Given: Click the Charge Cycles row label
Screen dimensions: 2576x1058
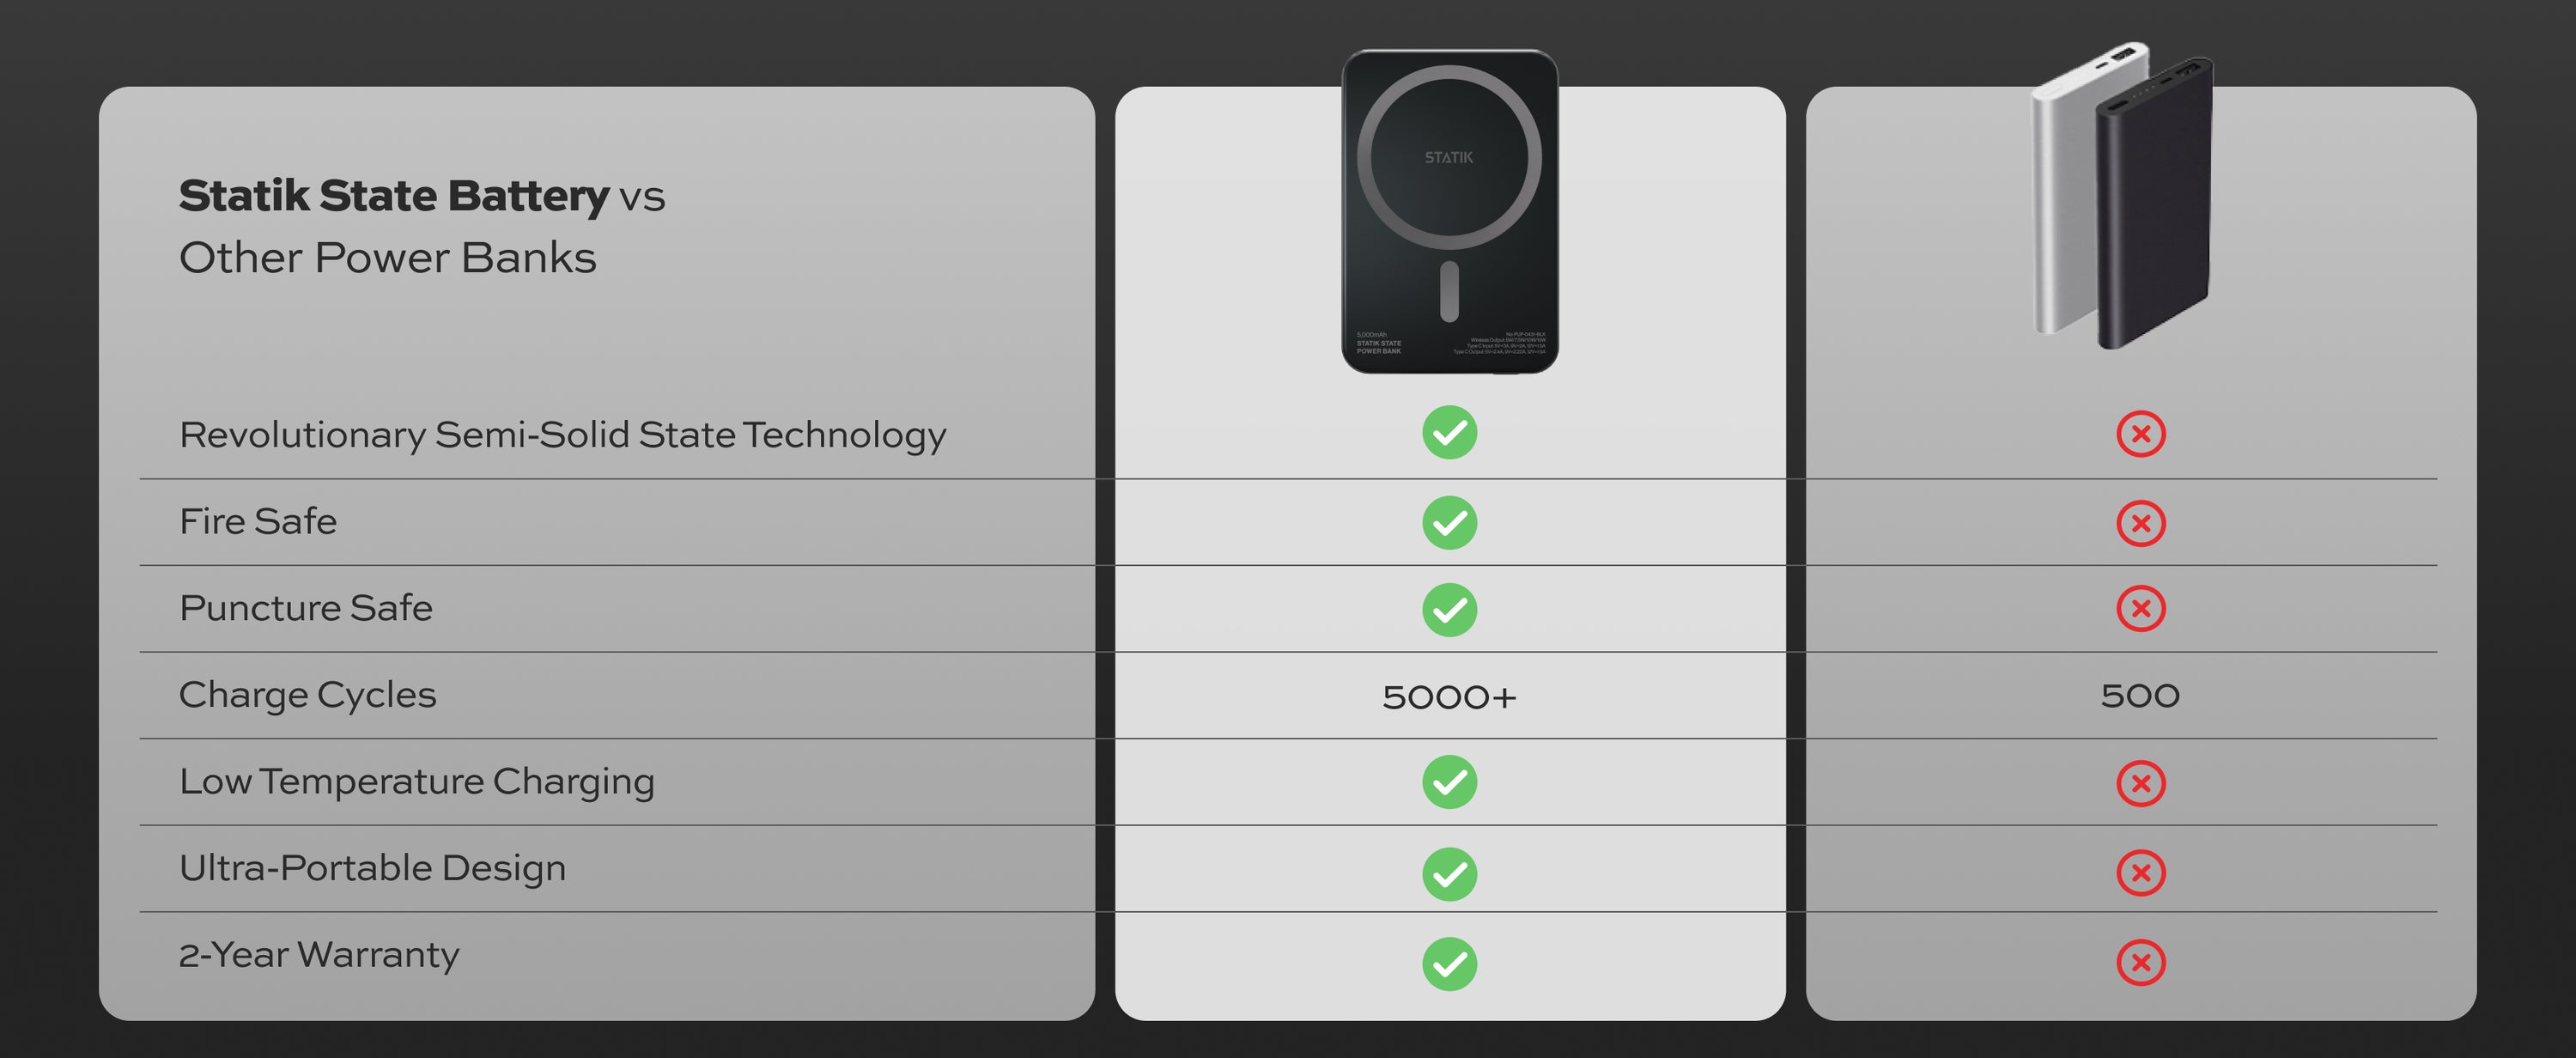Looking at the screenshot, I should coord(307,695).
